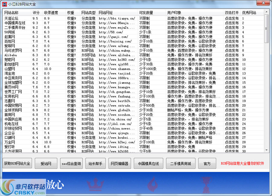Select the 环球经贸网 row
The width and height of the screenshot is (272, 196).
133,128
